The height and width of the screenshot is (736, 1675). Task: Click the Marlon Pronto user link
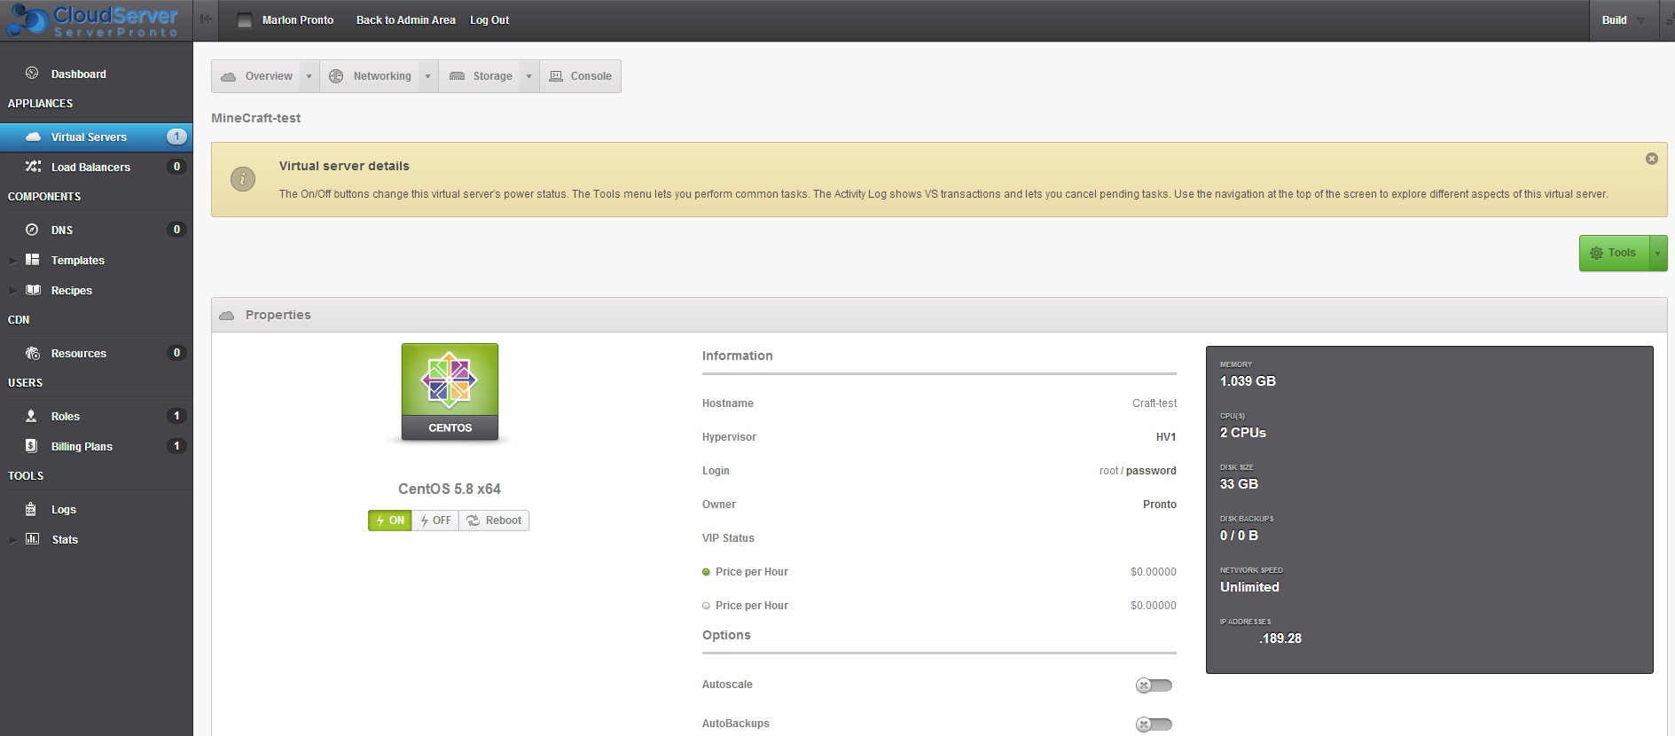(298, 20)
